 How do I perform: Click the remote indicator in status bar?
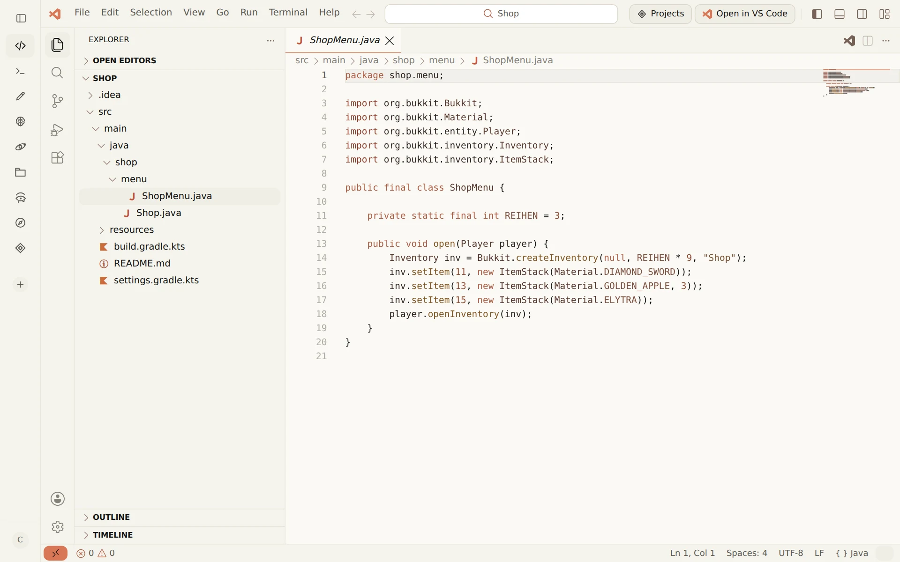coord(55,554)
